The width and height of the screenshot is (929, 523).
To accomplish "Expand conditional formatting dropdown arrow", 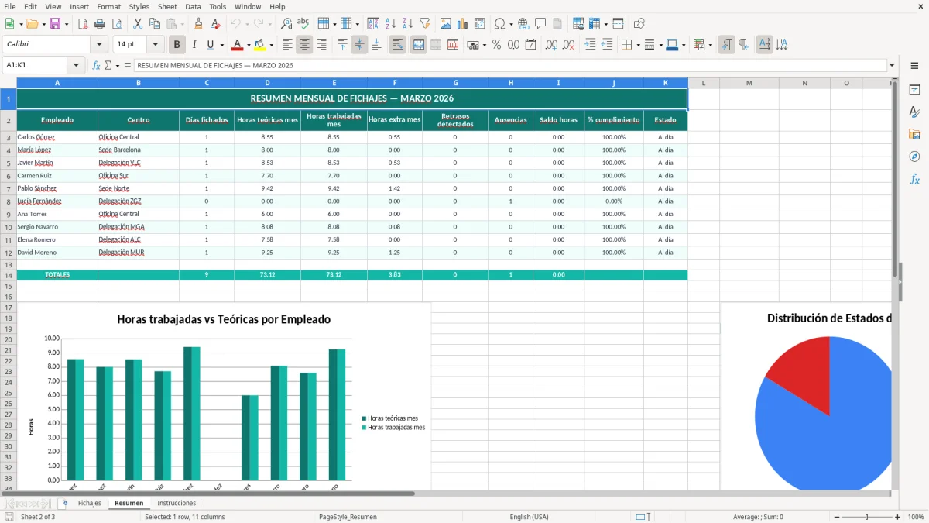I will [710, 45].
